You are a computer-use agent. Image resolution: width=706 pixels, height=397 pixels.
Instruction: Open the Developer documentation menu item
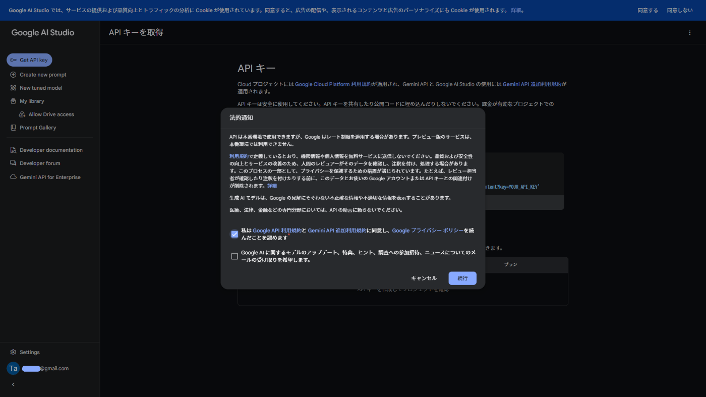coord(51,150)
